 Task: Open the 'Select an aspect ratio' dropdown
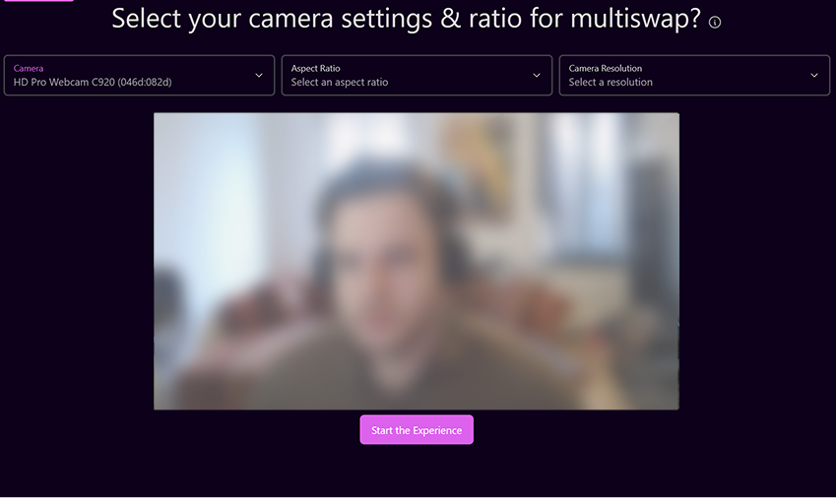[x=417, y=76]
